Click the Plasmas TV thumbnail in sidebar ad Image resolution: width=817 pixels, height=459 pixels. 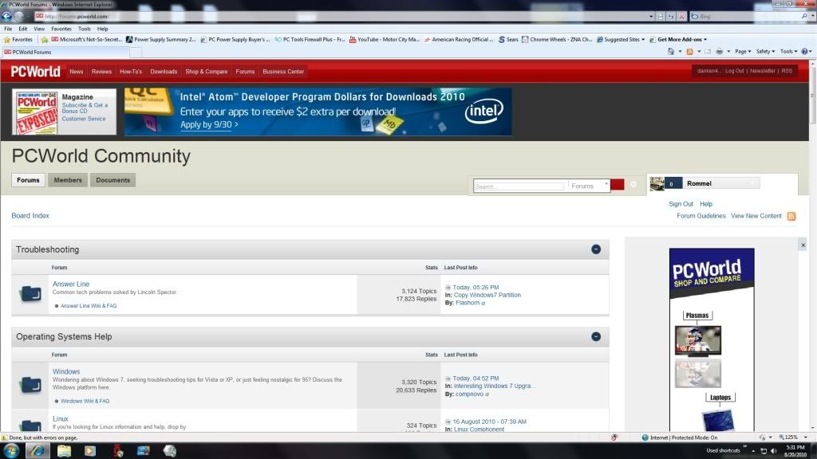click(x=697, y=340)
